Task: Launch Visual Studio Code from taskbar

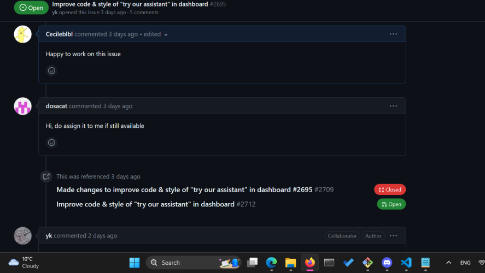Action: (x=406, y=263)
